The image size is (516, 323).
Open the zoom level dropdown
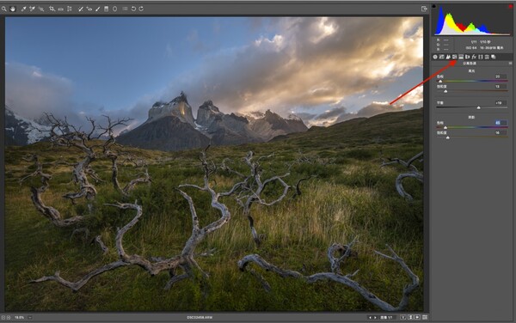(29, 317)
